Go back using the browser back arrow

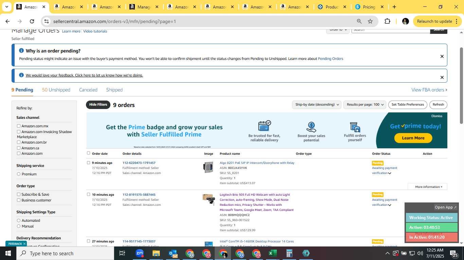tap(7, 21)
